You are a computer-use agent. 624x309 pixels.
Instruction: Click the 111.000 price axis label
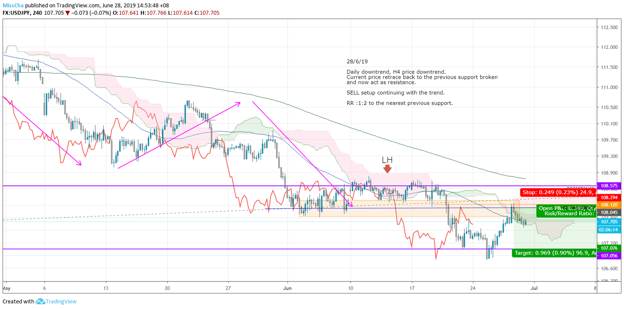[x=608, y=87]
